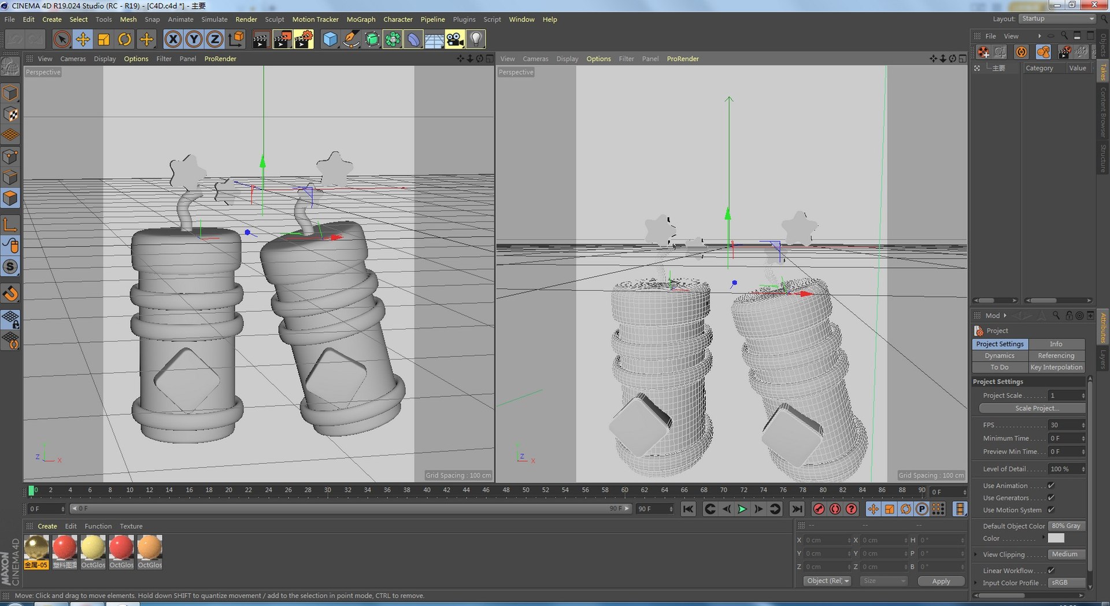This screenshot has width=1110, height=606.
Task: Click the green Array modeling icon
Action: pos(393,39)
